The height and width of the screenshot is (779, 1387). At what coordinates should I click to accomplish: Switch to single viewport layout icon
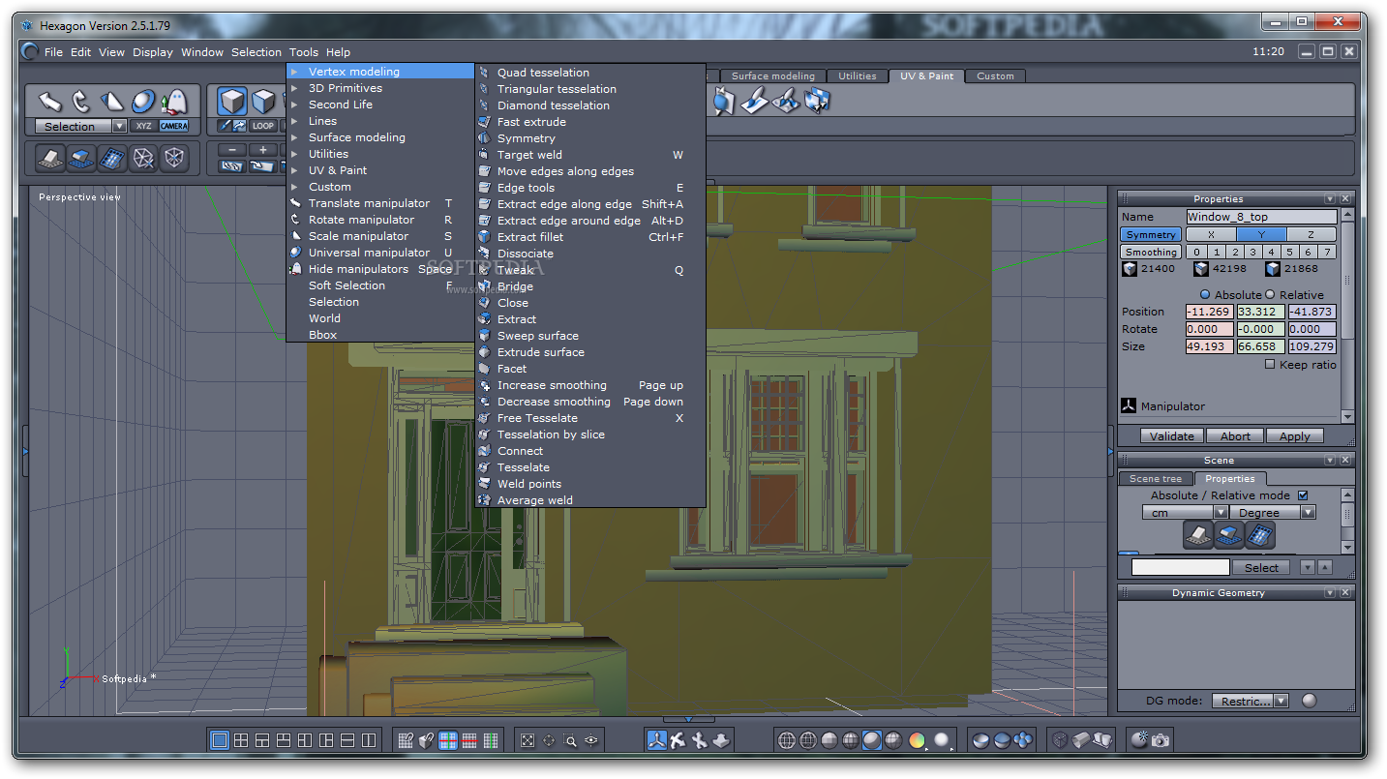pyautogui.click(x=220, y=740)
